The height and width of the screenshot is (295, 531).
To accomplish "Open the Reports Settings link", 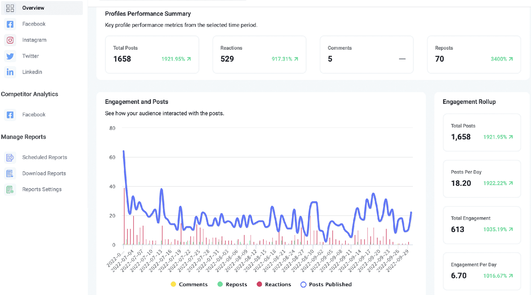I will point(42,189).
